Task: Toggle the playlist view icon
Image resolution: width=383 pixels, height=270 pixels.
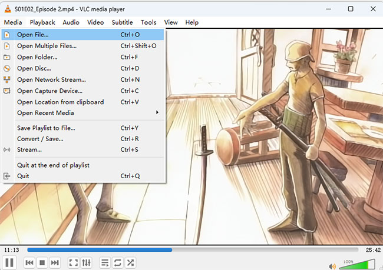Action: pyautogui.click(x=105, y=263)
